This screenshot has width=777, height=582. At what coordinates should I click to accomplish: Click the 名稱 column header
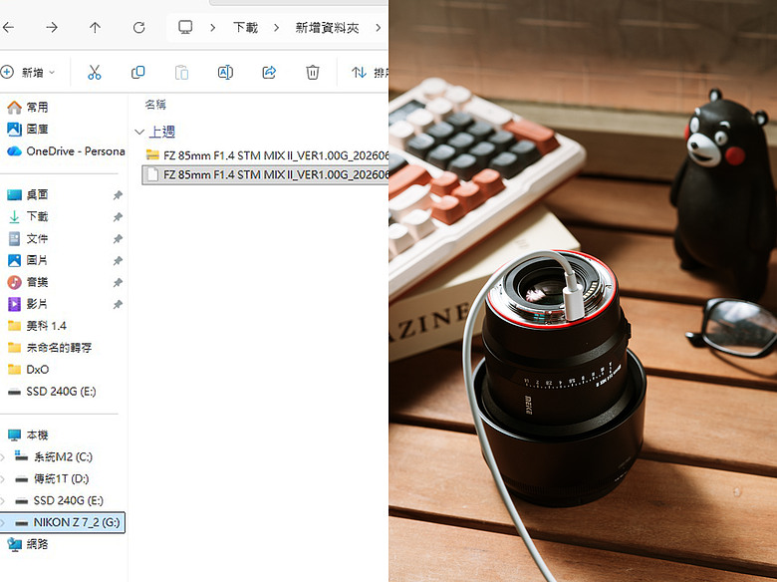(155, 105)
